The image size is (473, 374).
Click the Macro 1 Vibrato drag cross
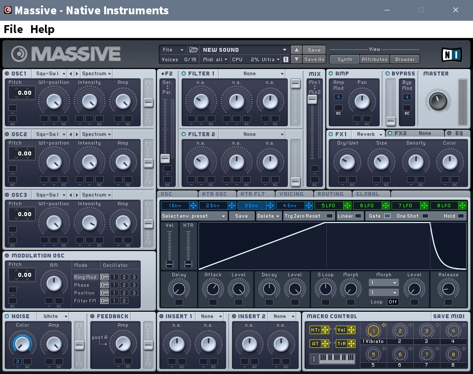(x=384, y=325)
